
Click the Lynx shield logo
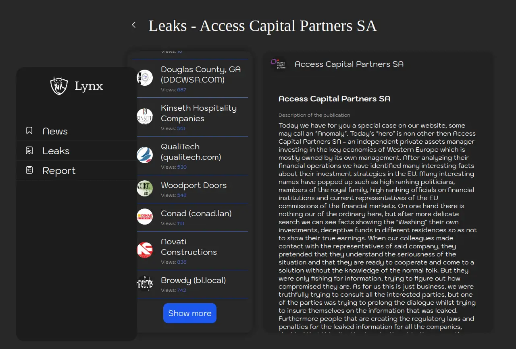point(59,86)
